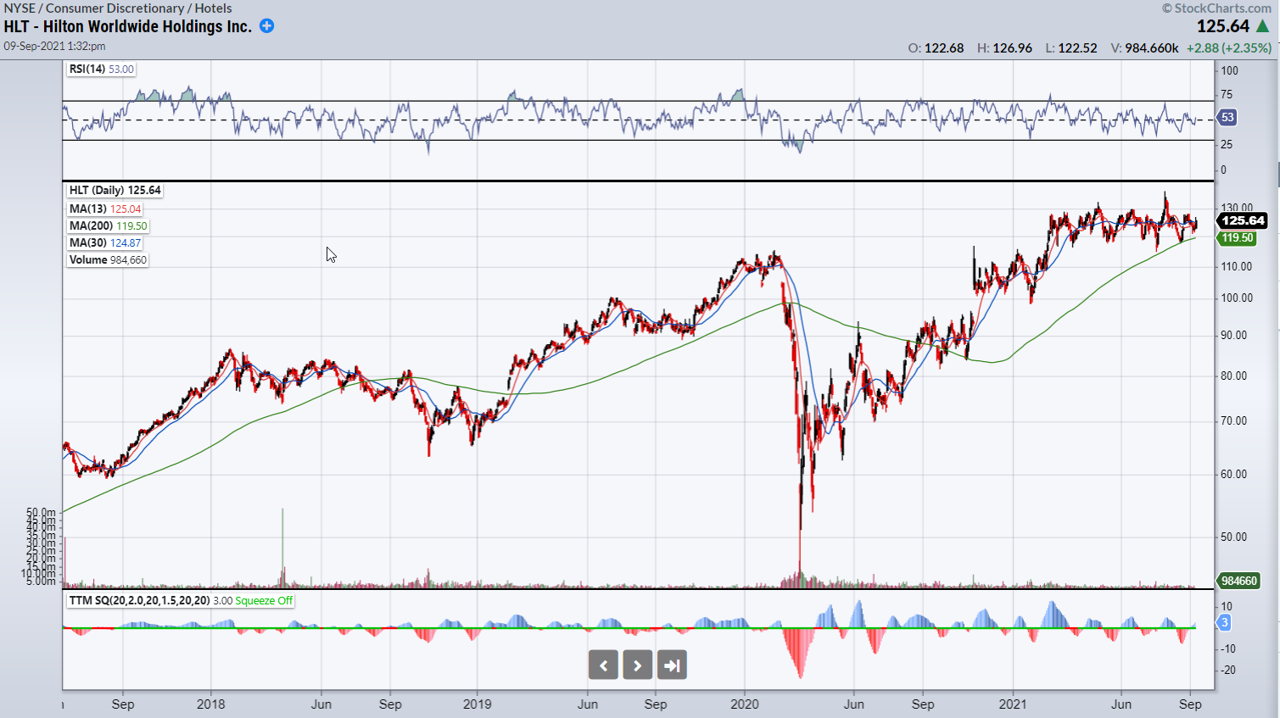Click the 2020 label on date axis
The width and height of the screenshot is (1280, 718).
745,704
